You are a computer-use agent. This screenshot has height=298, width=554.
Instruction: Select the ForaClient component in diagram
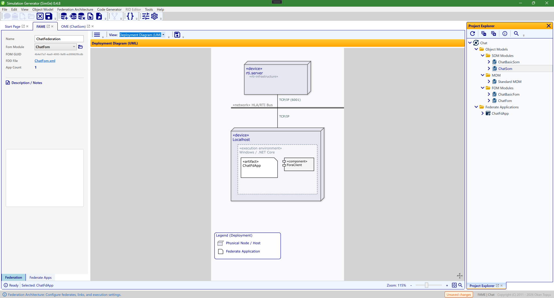299,164
